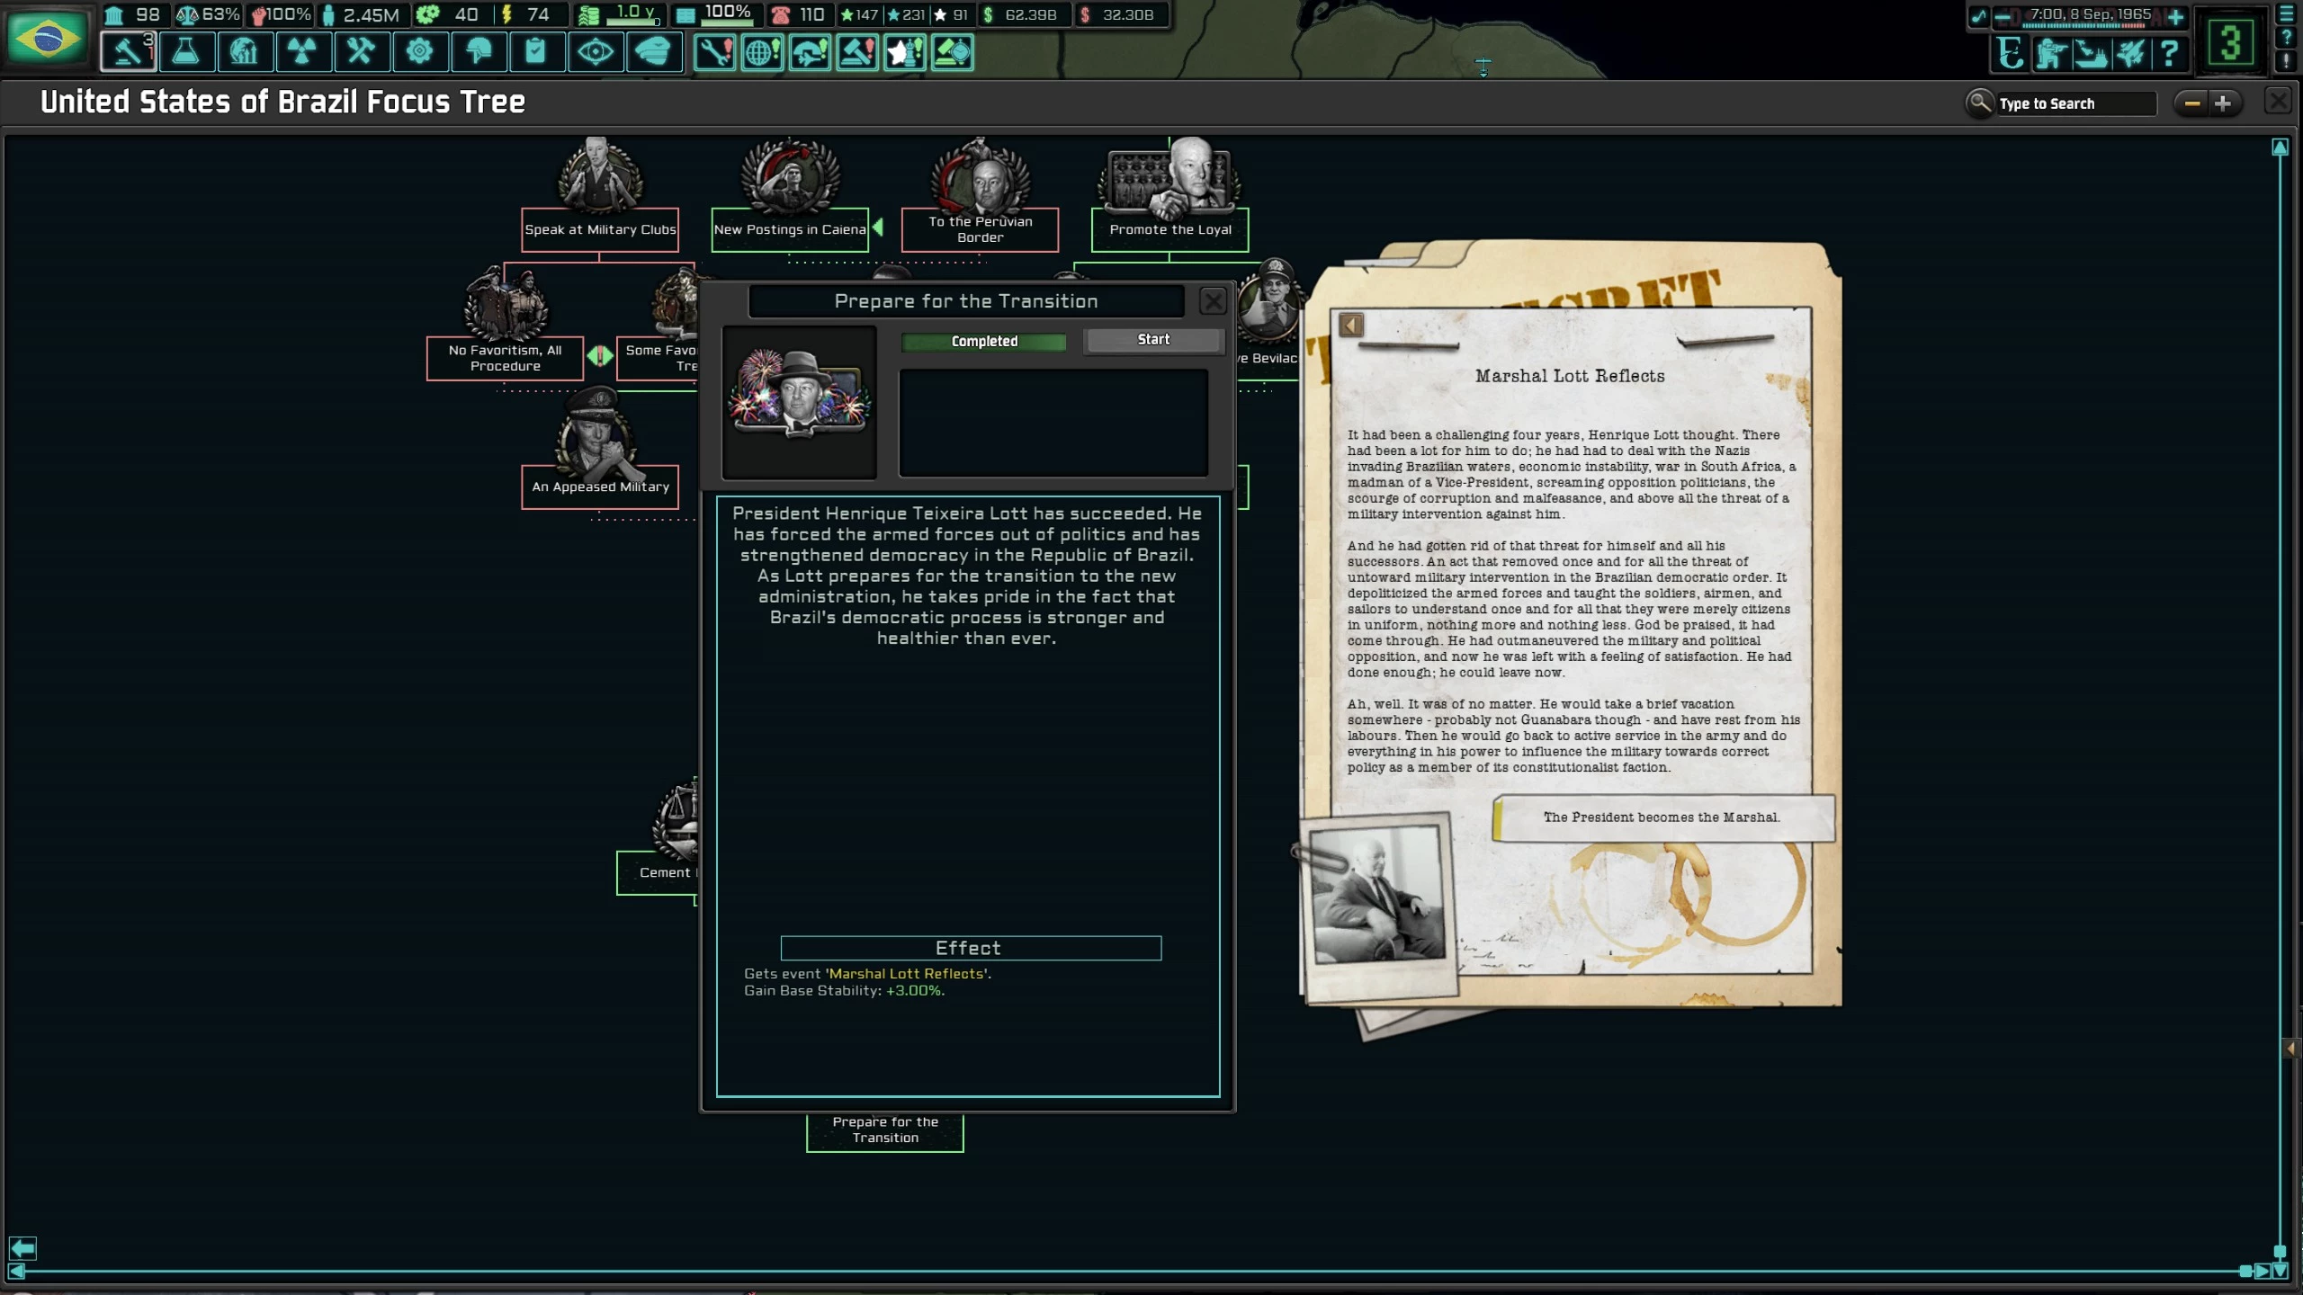This screenshot has height=1295, width=2303.
Task: Open the logistics clipboard tab
Action: pos(536,52)
